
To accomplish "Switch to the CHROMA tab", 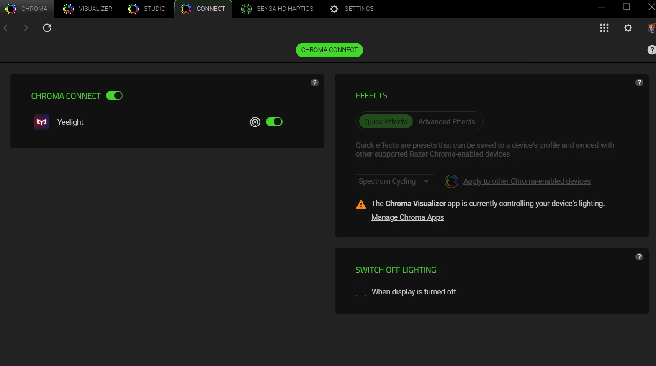I will pos(27,9).
